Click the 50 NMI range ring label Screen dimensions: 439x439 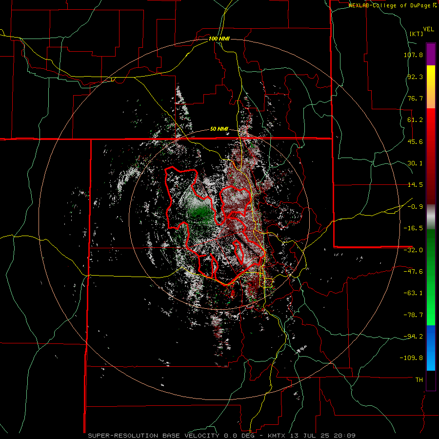(219, 129)
